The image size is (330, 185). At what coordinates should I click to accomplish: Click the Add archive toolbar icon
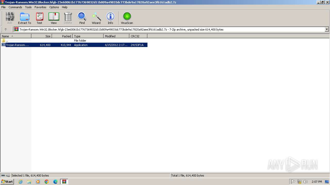[x=10, y=18]
